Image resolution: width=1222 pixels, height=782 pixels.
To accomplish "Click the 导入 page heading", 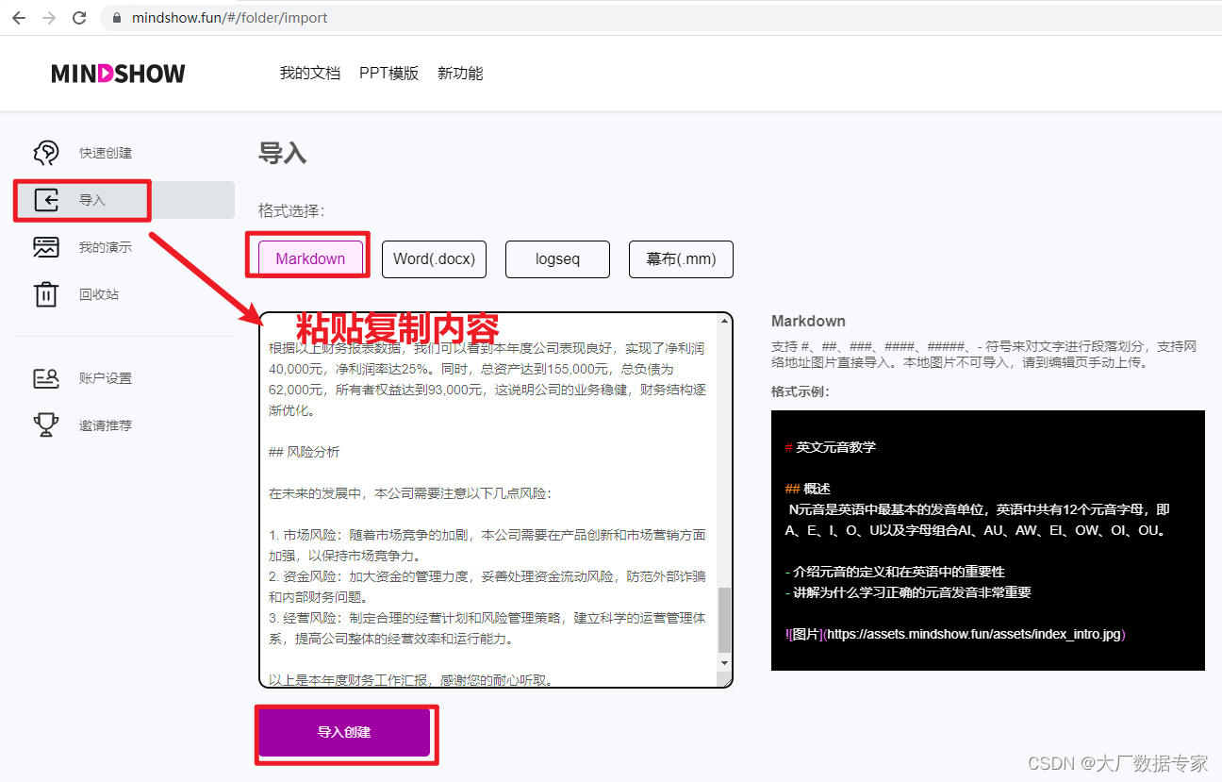I will [x=283, y=153].
